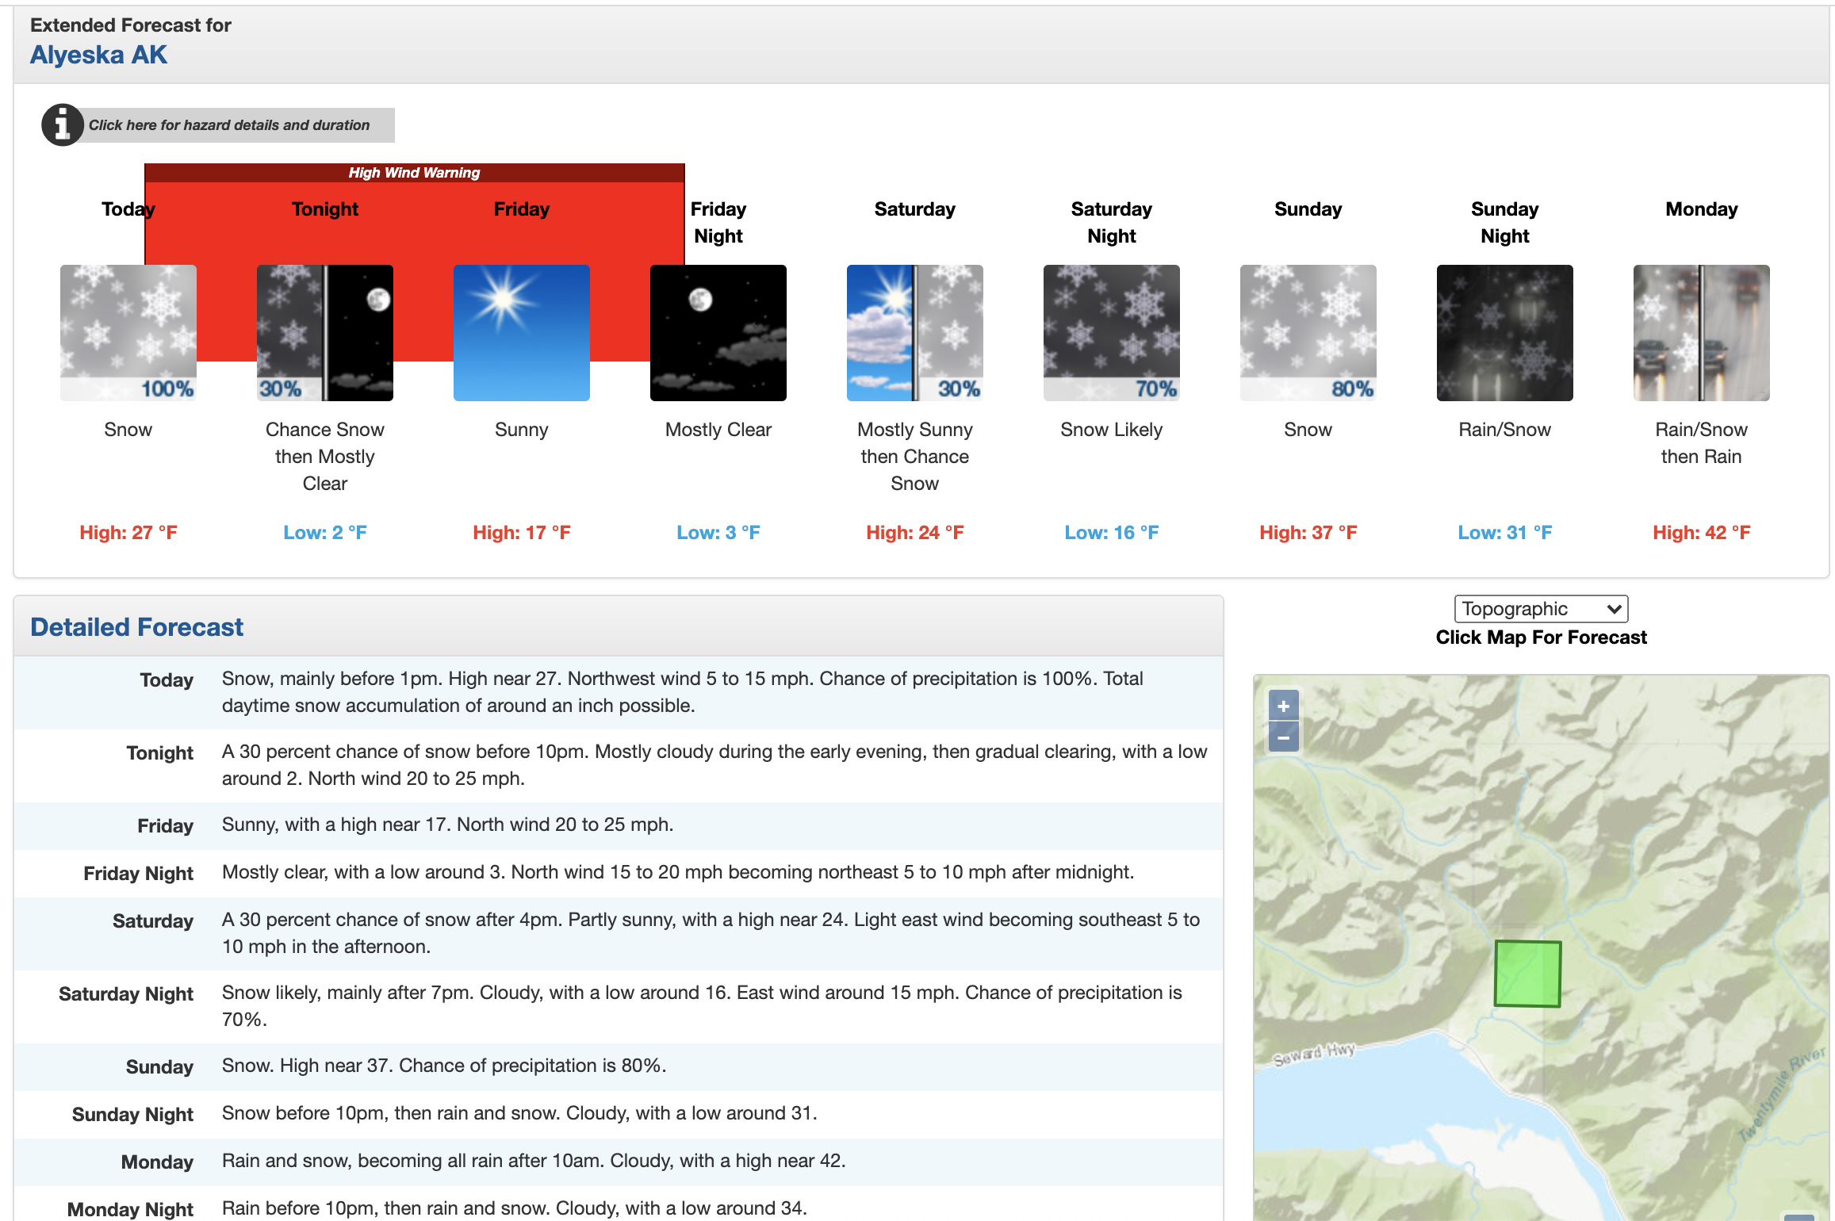Click Tonight's chance snow icon

click(x=325, y=333)
